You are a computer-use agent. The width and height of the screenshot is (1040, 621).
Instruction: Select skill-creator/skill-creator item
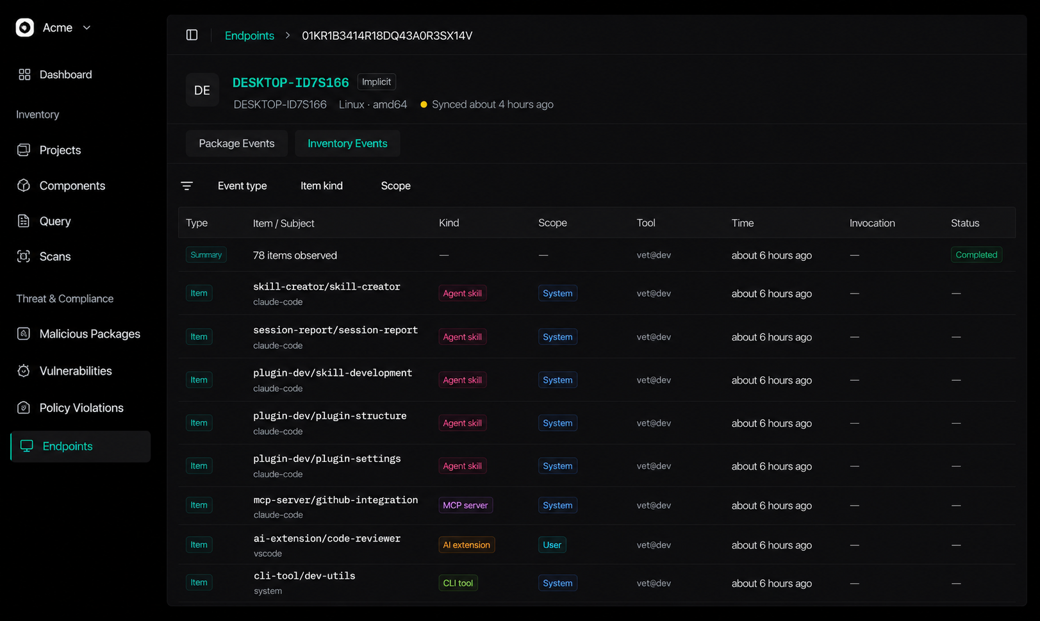tap(327, 286)
